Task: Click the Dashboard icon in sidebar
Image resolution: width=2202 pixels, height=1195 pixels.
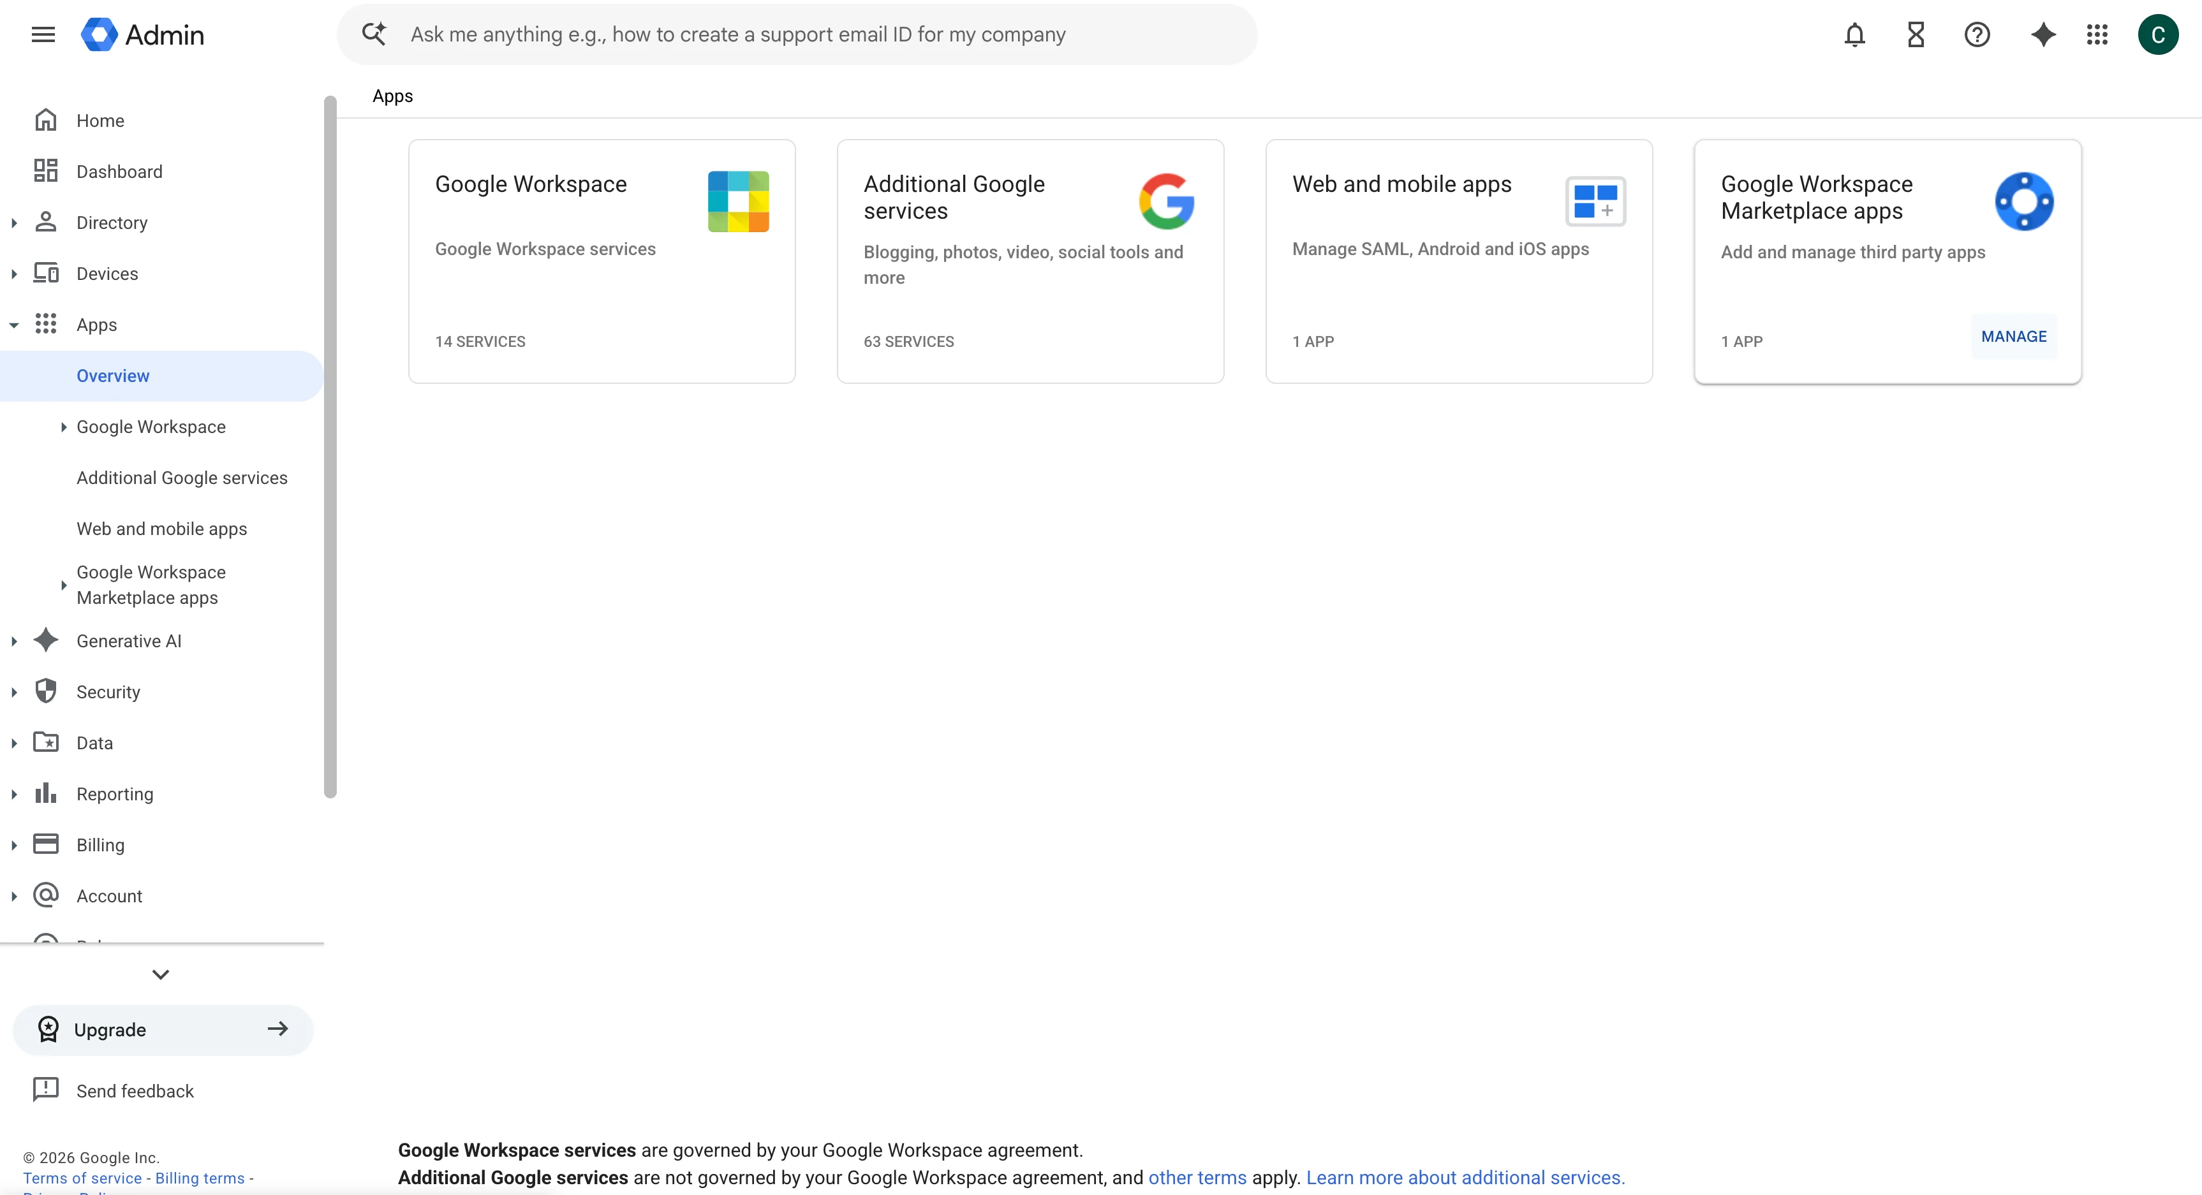Action: point(45,171)
